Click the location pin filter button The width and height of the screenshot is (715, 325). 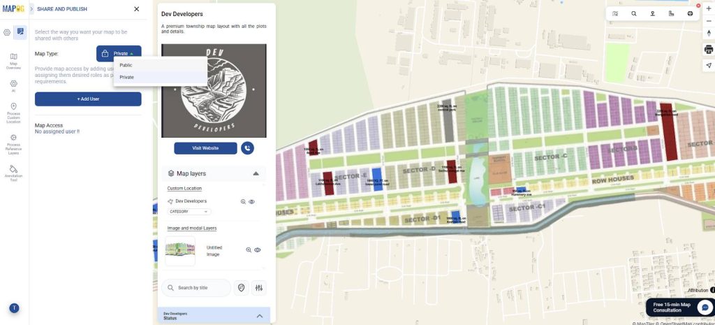tap(241, 287)
